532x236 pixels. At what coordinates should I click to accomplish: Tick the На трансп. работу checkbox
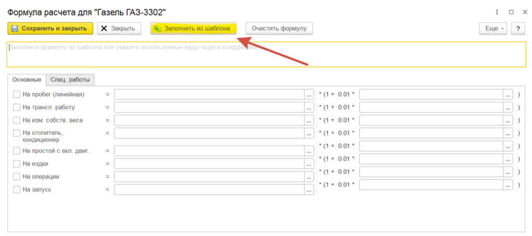click(17, 107)
